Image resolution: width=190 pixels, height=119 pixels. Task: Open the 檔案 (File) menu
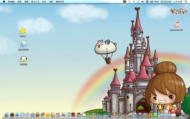[20, 2]
